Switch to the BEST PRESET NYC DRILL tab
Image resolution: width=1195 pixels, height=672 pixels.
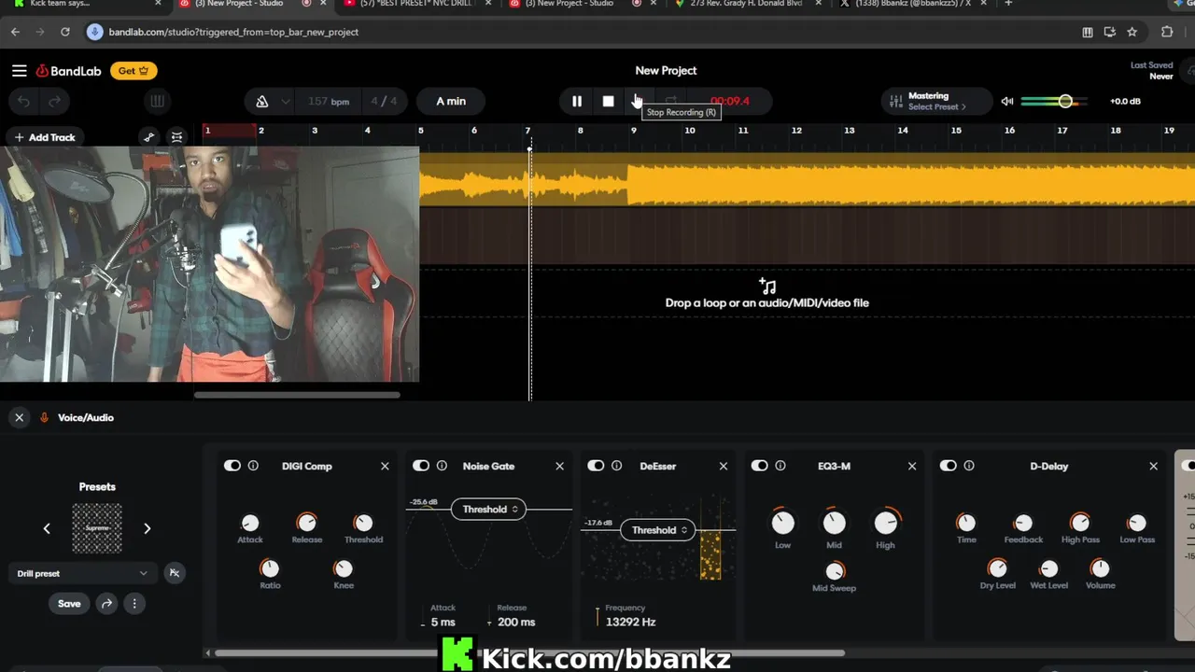point(417,5)
